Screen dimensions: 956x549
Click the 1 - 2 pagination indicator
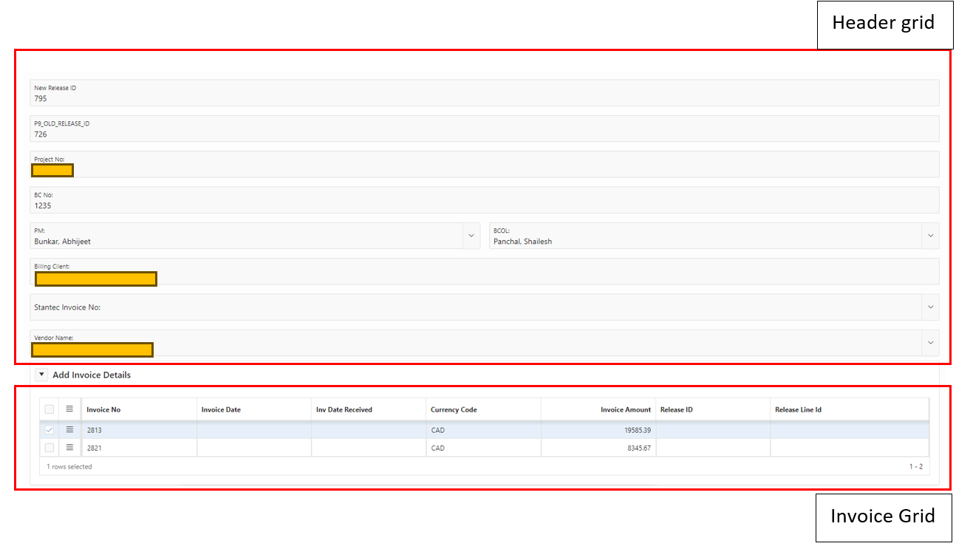click(916, 466)
